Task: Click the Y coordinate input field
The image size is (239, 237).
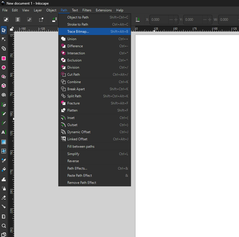Action: (193, 20)
